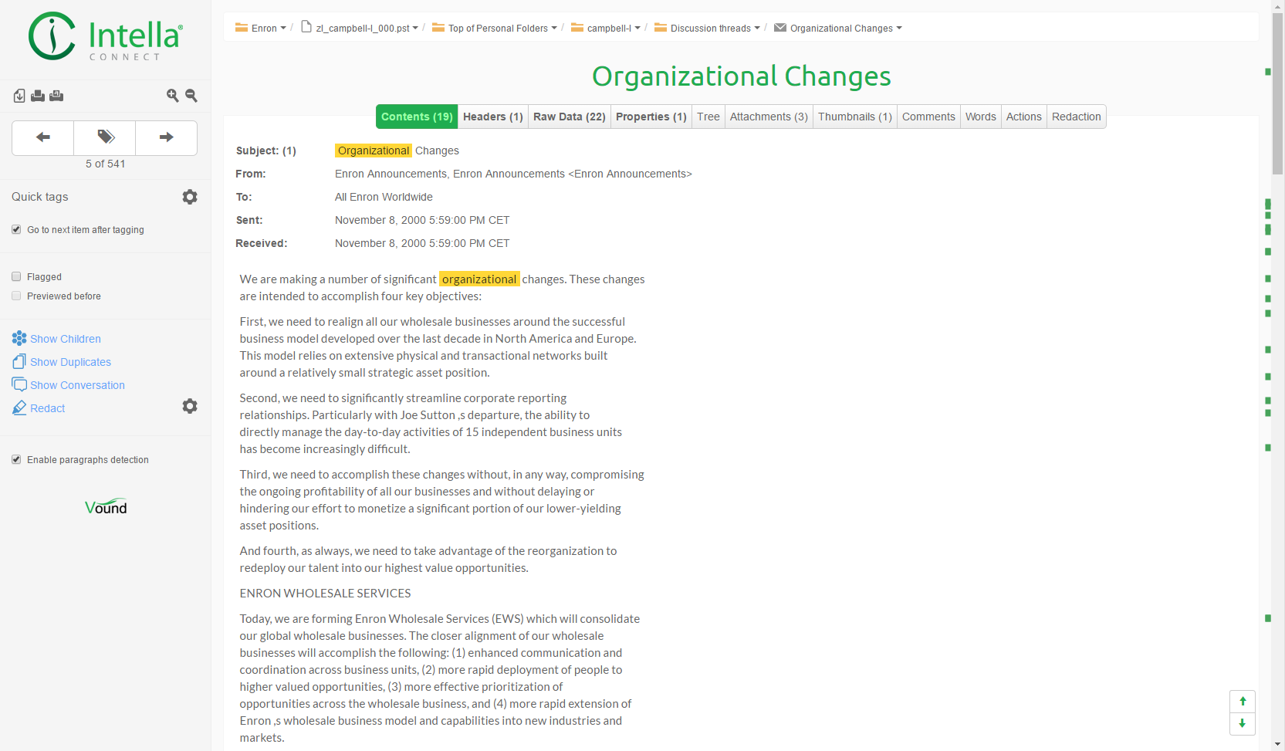Screen dimensions: 1285x751
Task: Click the zoom out magnifier icon
Action: point(191,96)
